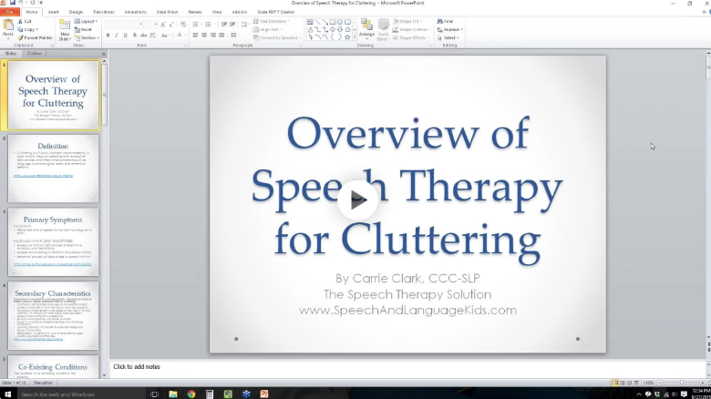Toggle Underline formatting
The height and width of the screenshot is (399, 711).
126,35
